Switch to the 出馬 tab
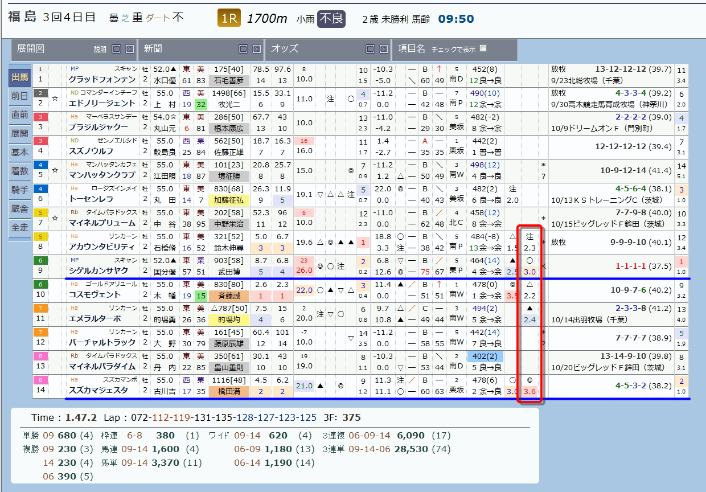 [x=20, y=77]
